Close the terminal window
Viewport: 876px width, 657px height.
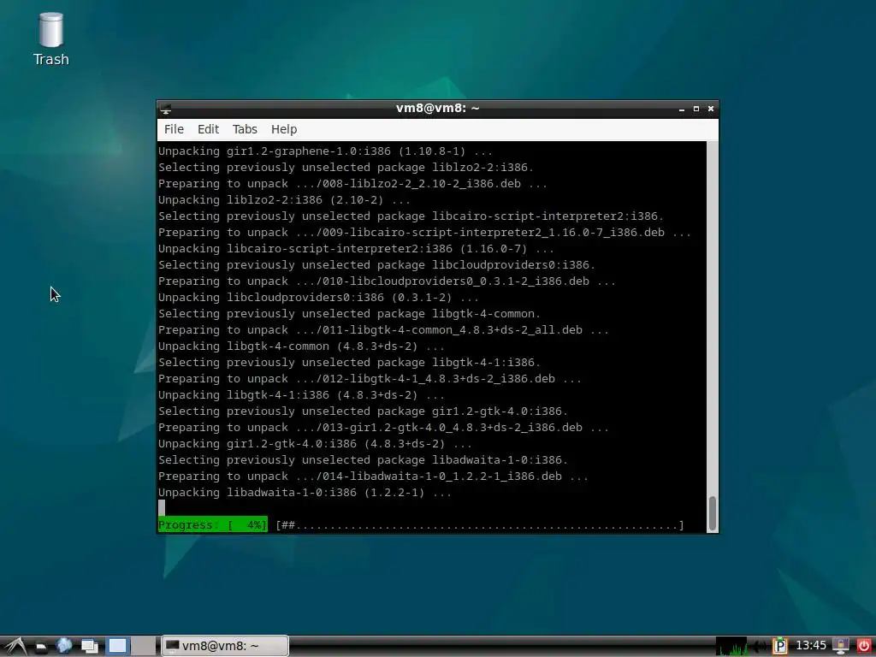coord(711,109)
